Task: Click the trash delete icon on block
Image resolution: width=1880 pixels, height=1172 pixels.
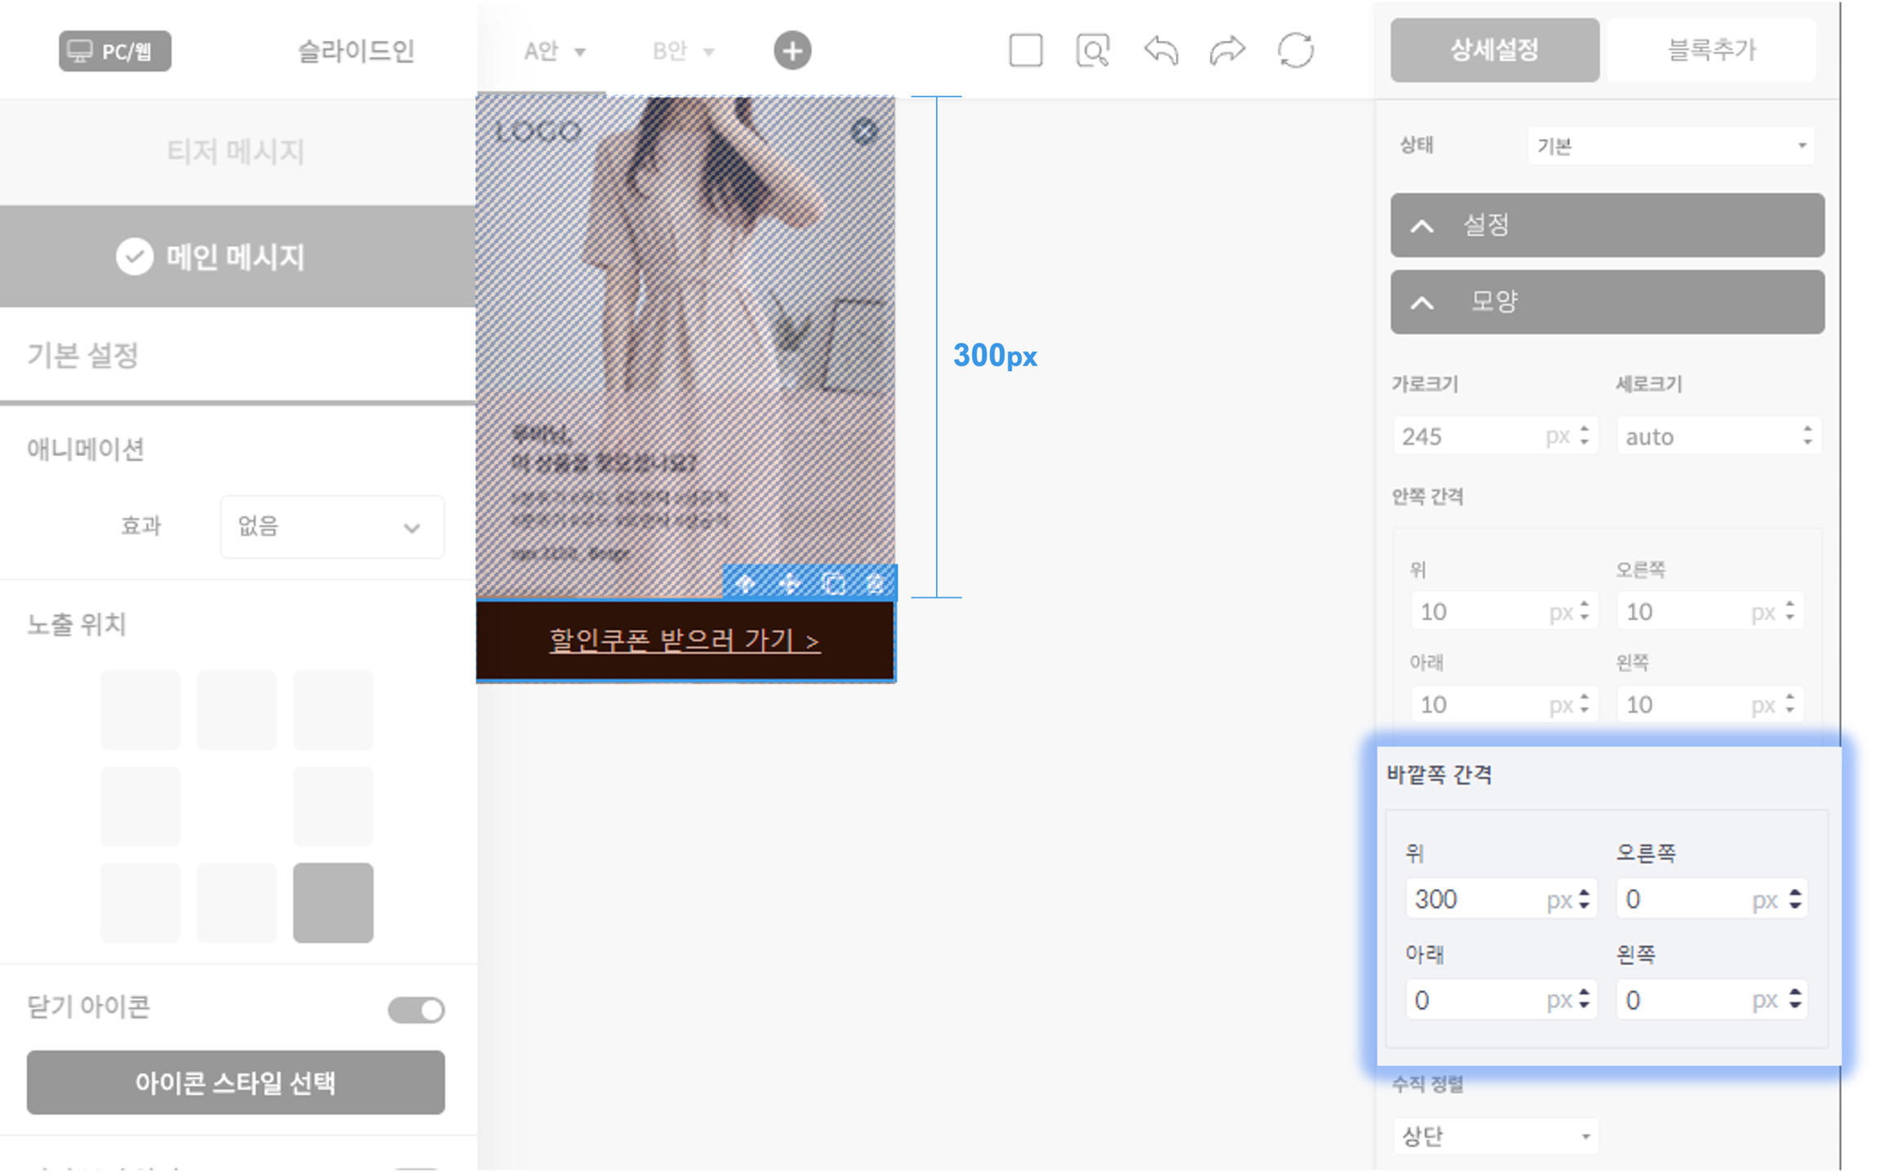Action: coord(876,583)
